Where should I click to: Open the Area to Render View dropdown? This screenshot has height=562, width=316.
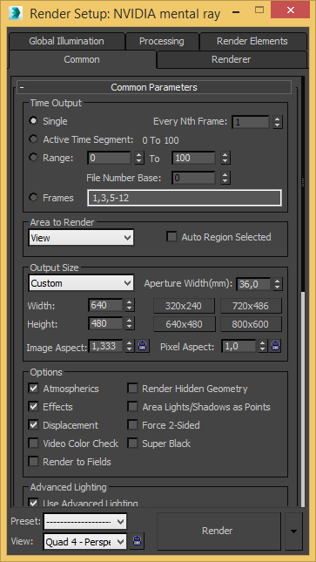click(x=81, y=237)
